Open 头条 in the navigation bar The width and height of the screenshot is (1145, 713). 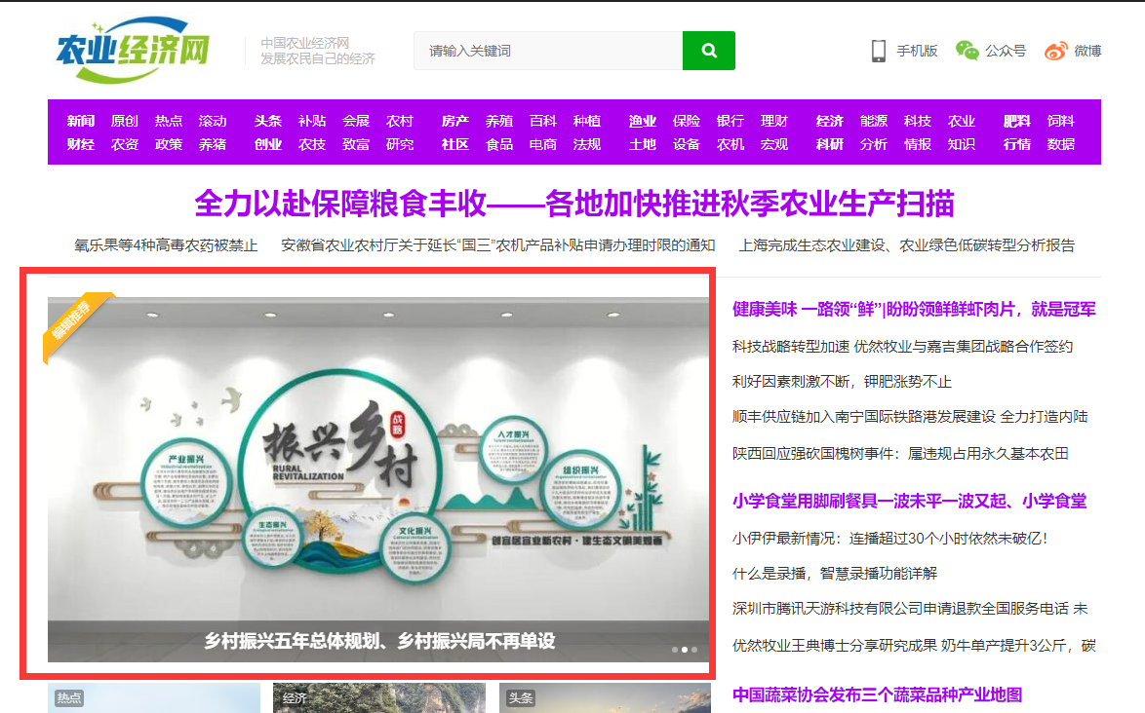tap(268, 121)
